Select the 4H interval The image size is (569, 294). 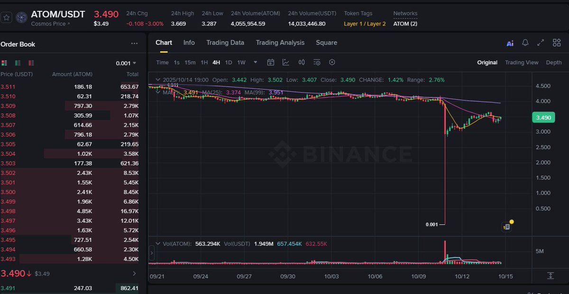pyautogui.click(x=216, y=62)
